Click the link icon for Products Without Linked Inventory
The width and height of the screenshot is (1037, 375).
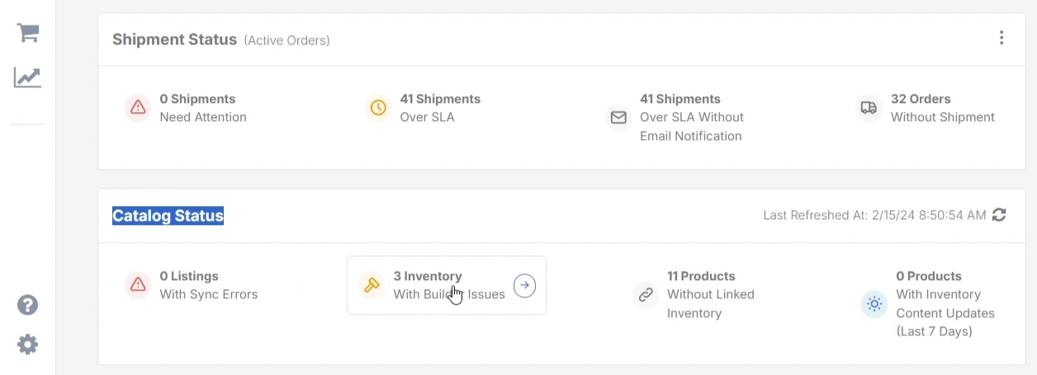[x=646, y=294]
